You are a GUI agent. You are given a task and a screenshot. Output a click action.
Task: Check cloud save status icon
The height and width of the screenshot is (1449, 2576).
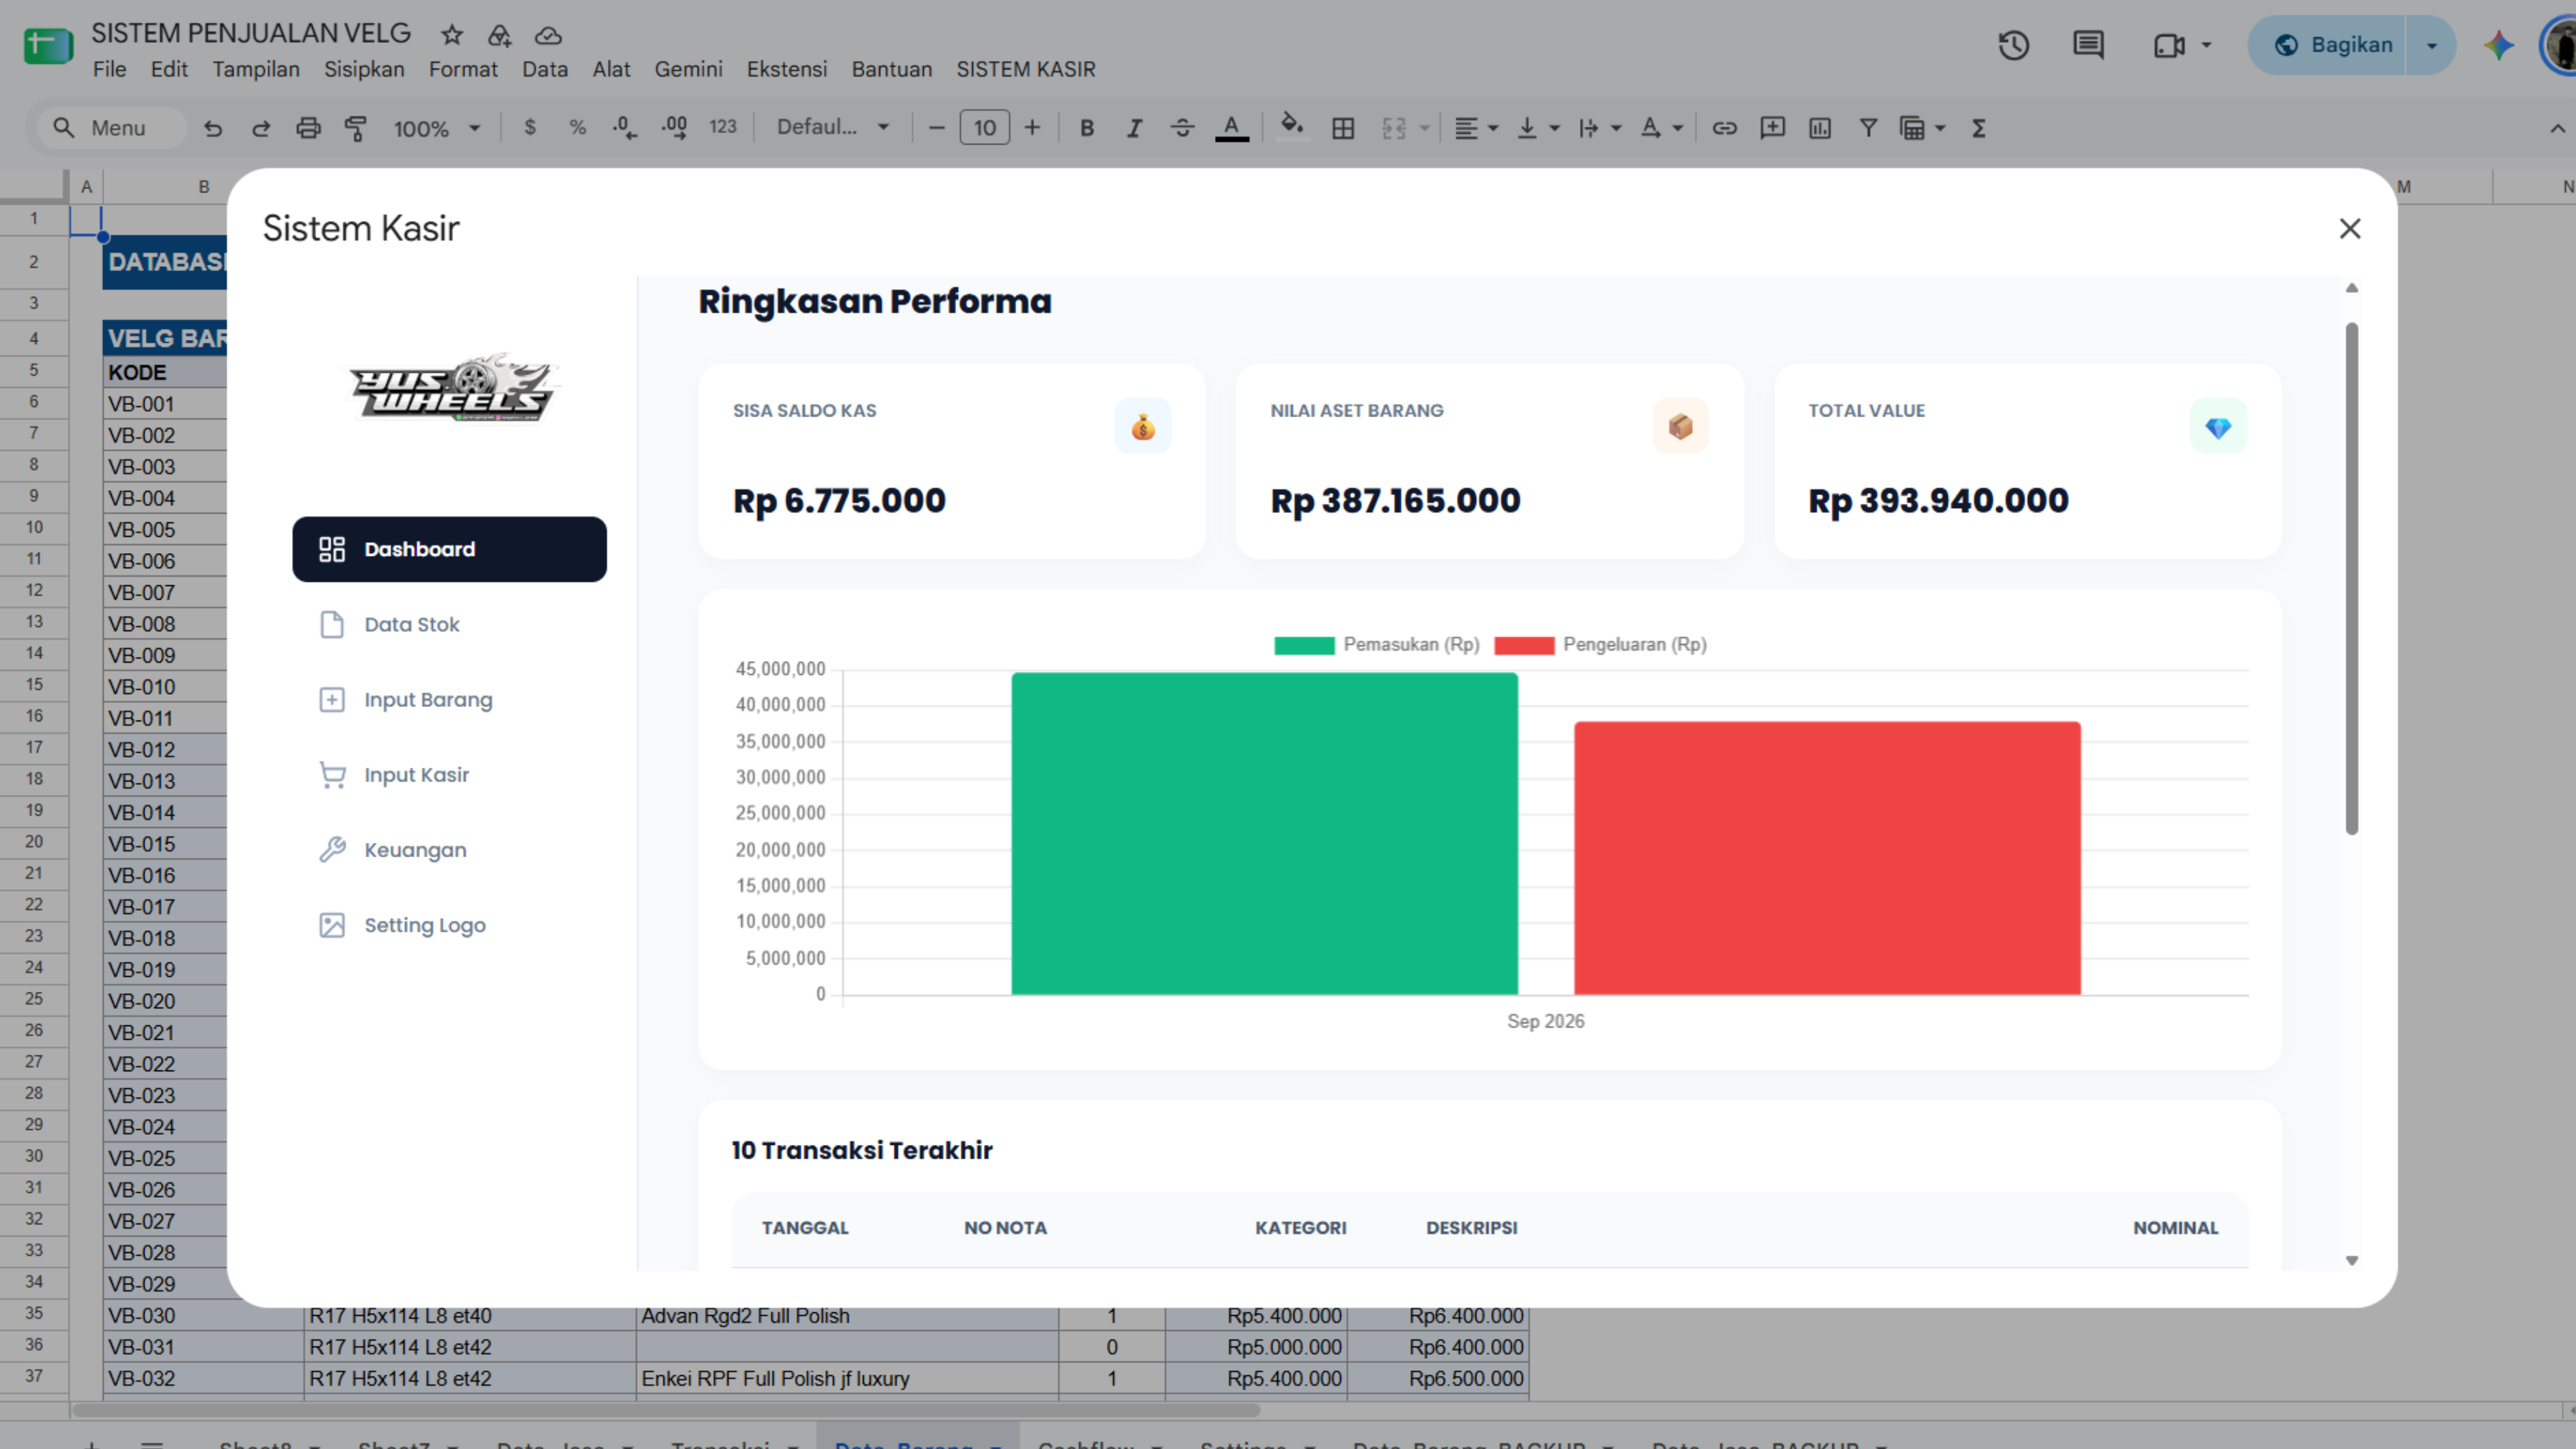click(x=548, y=35)
